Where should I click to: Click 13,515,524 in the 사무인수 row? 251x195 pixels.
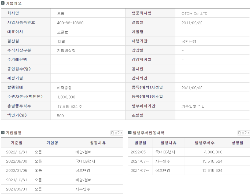[x=212, y=161]
